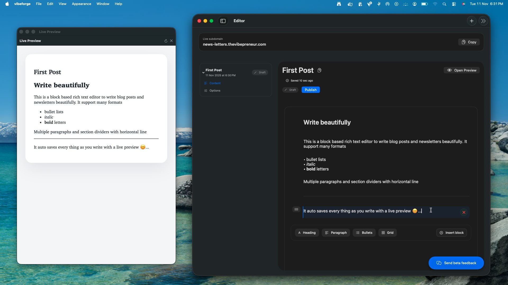Toggle the sidebar panel icon in Editor titlebar

[x=223, y=21]
